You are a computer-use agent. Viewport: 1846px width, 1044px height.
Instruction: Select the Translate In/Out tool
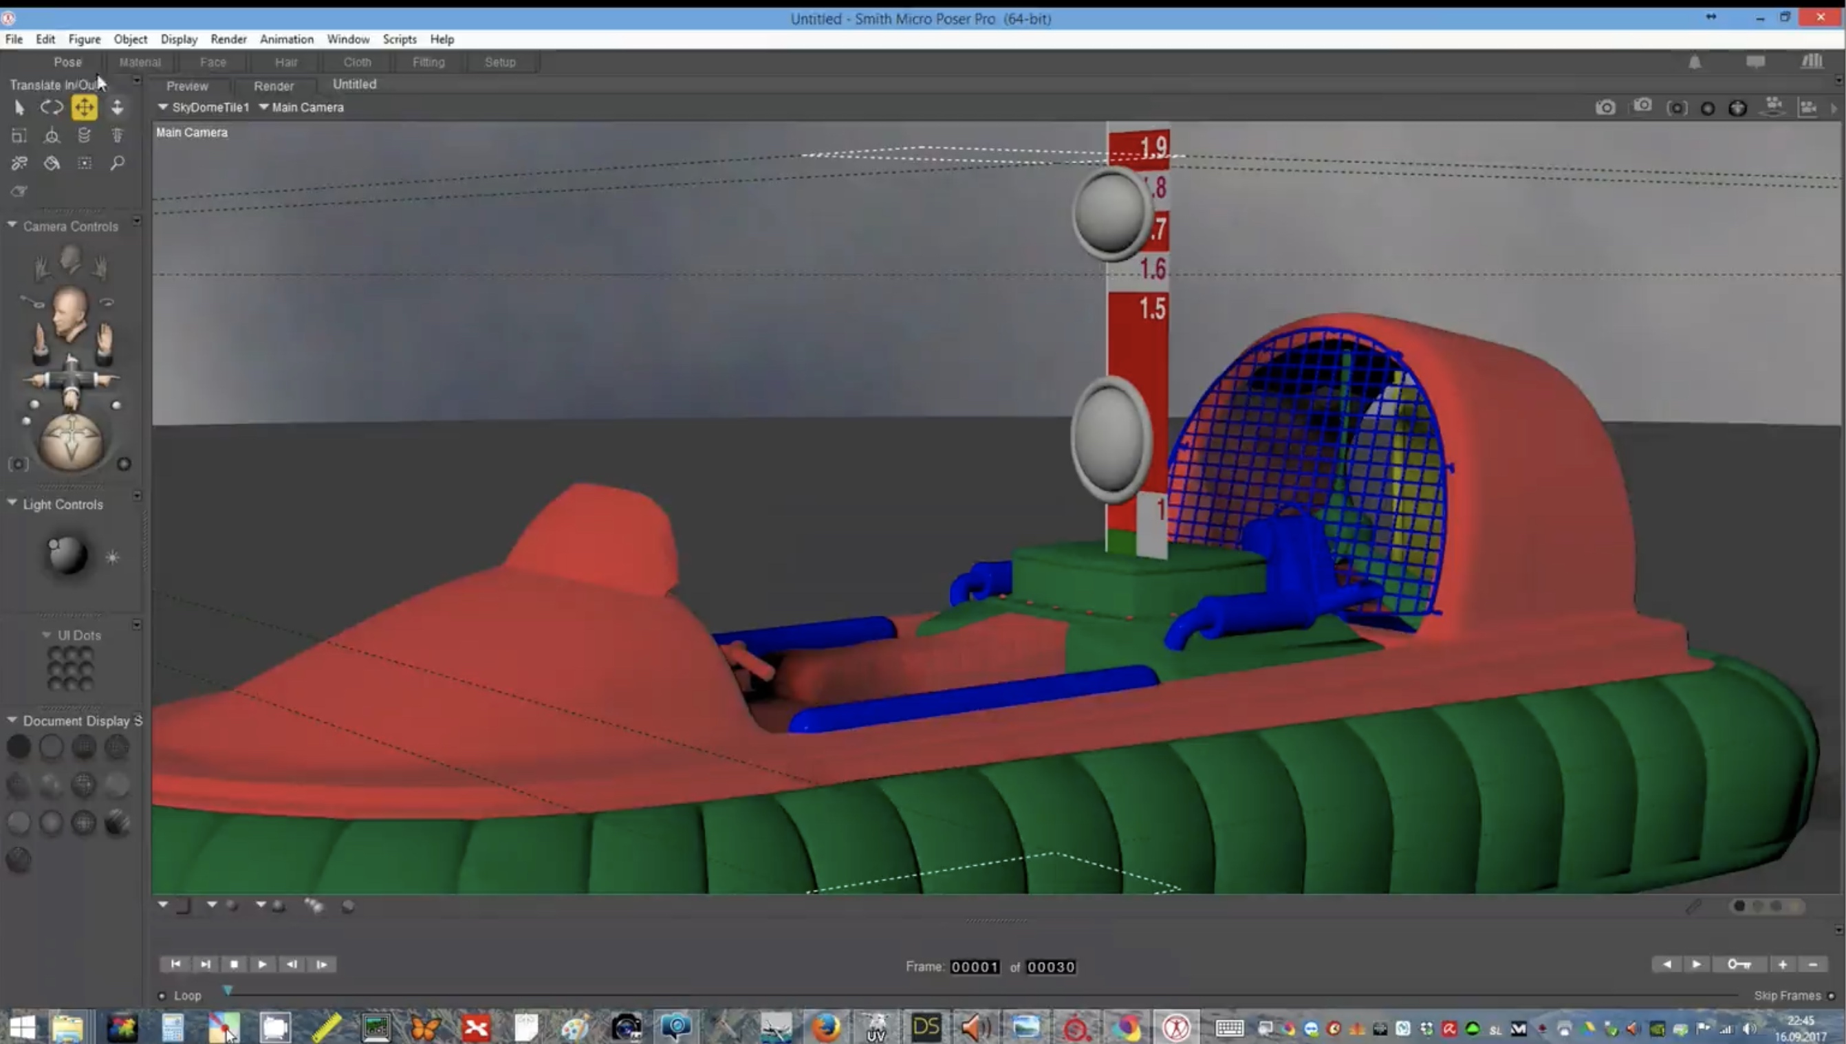tap(117, 107)
